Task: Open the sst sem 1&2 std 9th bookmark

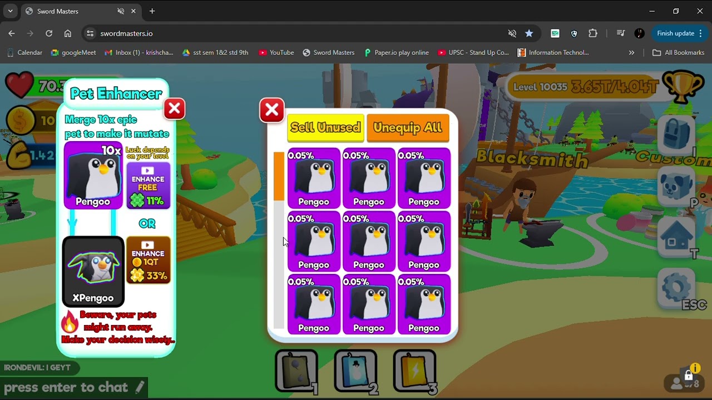Action: (x=215, y=53)
